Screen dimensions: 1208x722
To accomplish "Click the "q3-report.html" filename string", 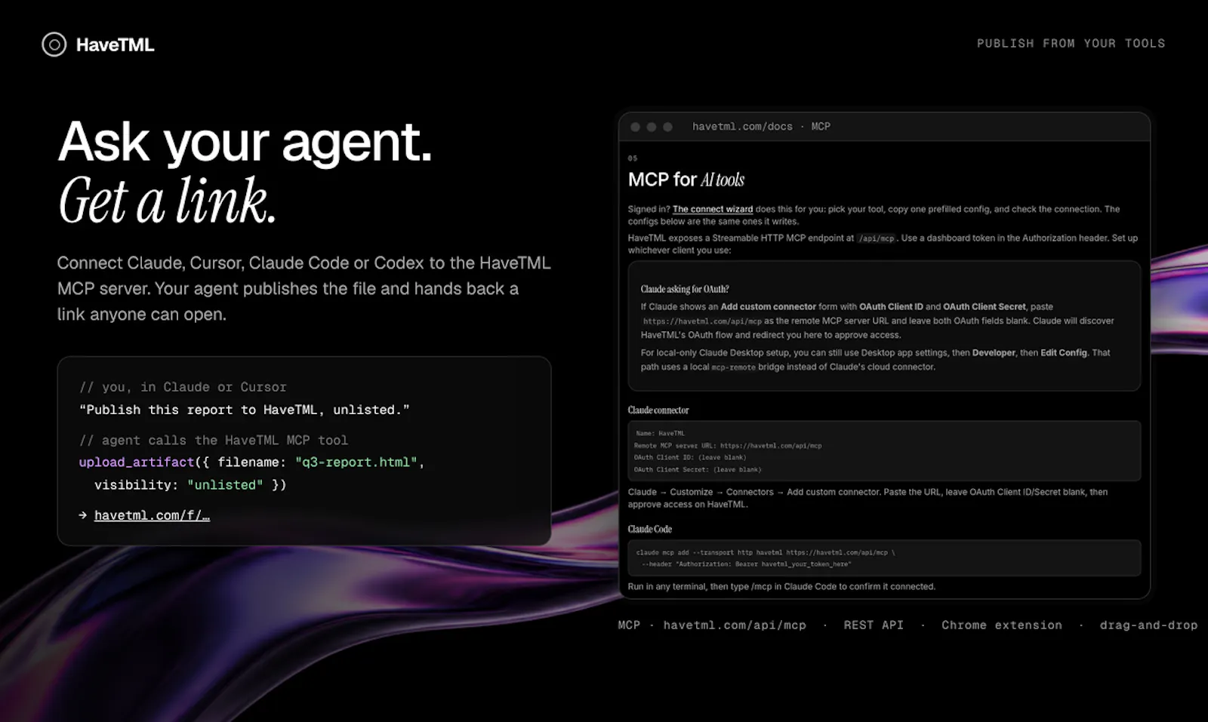I will point(356,462).
